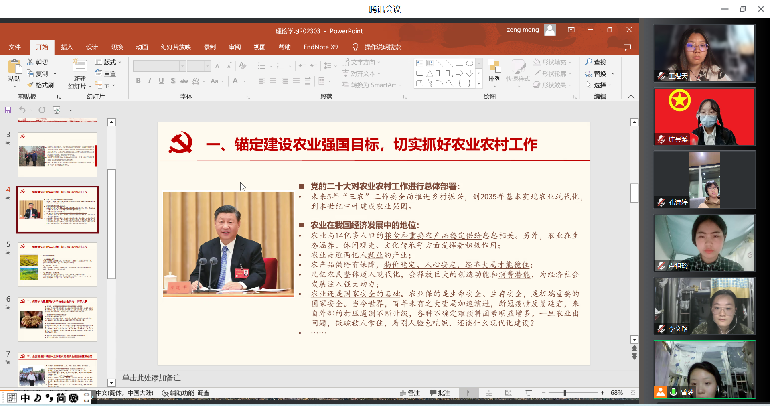Click the Save icon in quick access toolbar
The width and height of the screenshot is (770, 406).
tap(8, 110)
